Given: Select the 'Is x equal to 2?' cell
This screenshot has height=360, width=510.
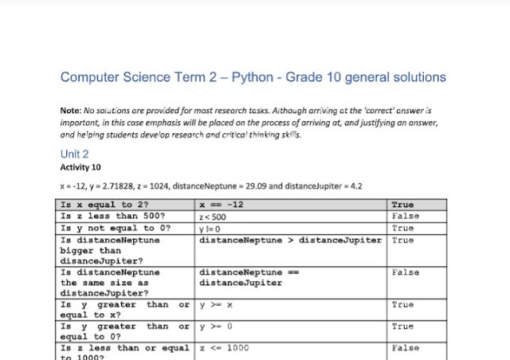Looking at the screenshot, I should click(104, 205).
